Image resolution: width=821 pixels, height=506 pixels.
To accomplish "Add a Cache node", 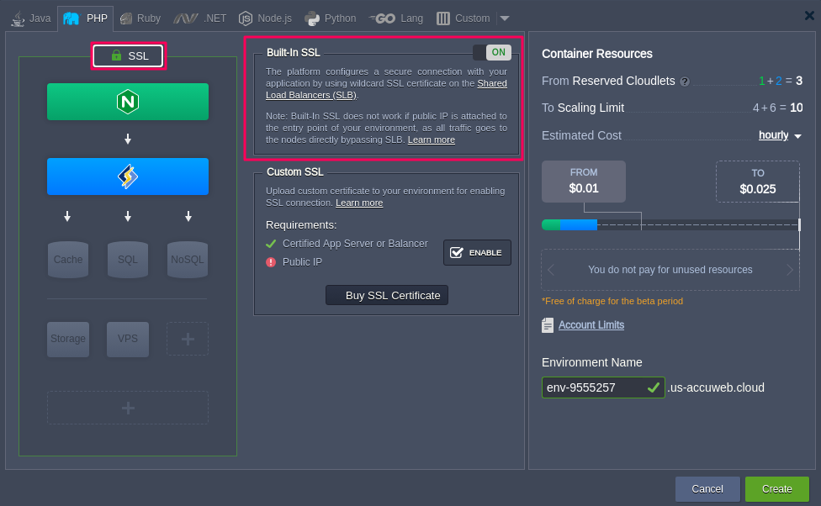I will point(68,260).
